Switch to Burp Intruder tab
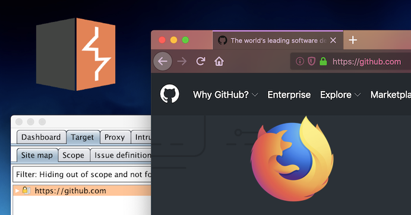The height and width of the screenshot is (215, 411). coord(141,137)
